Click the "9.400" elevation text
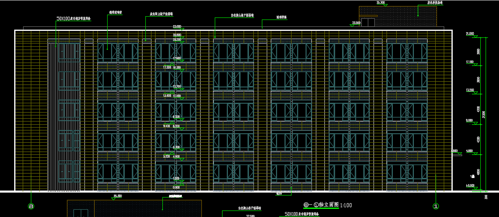Image resolution: width=499 pixels, height=217 pixels. click(x=166, y=126)
